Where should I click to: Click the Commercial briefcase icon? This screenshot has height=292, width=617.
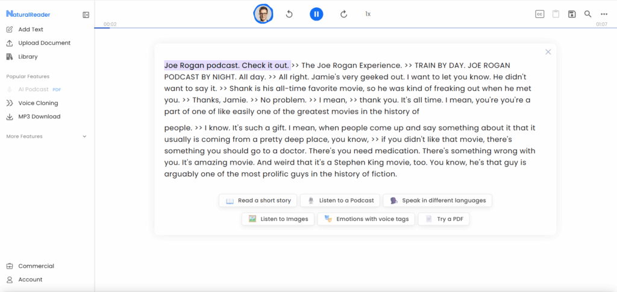tap(10, 266)
